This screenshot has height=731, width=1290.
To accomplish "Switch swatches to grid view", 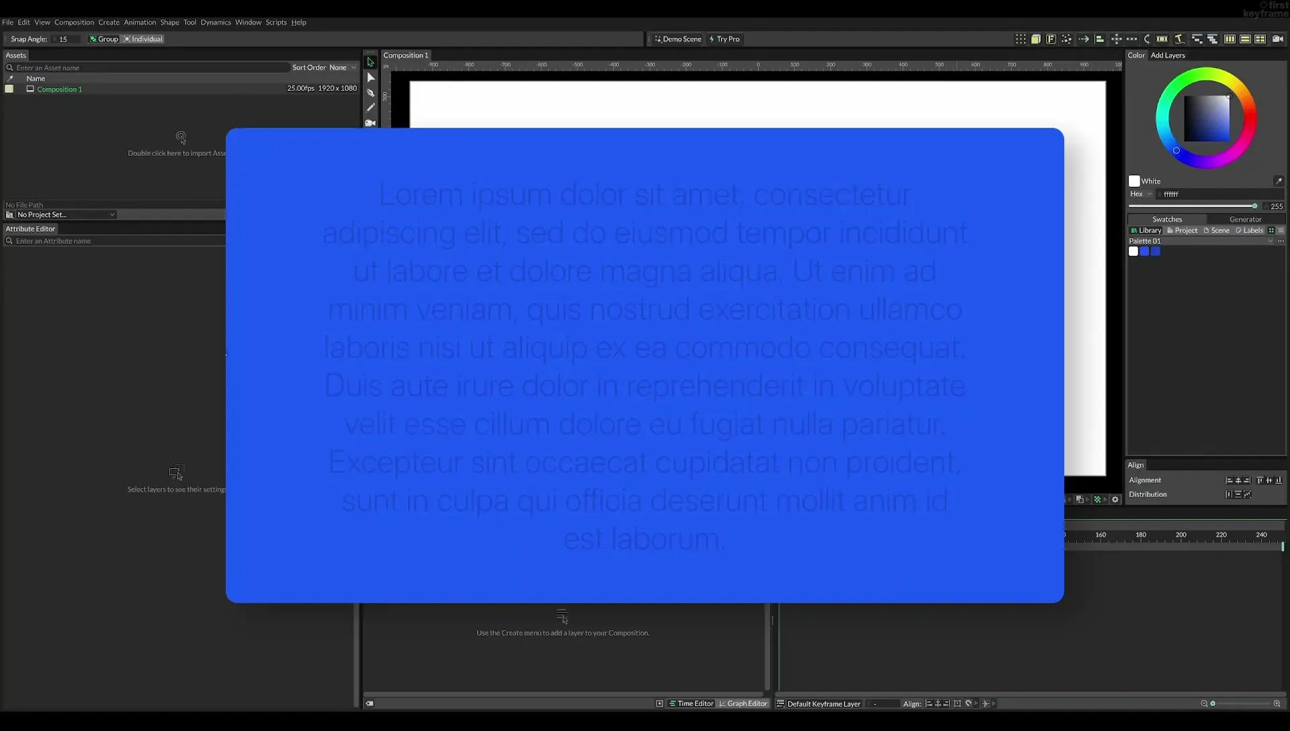I will (x=1271, y=230).
